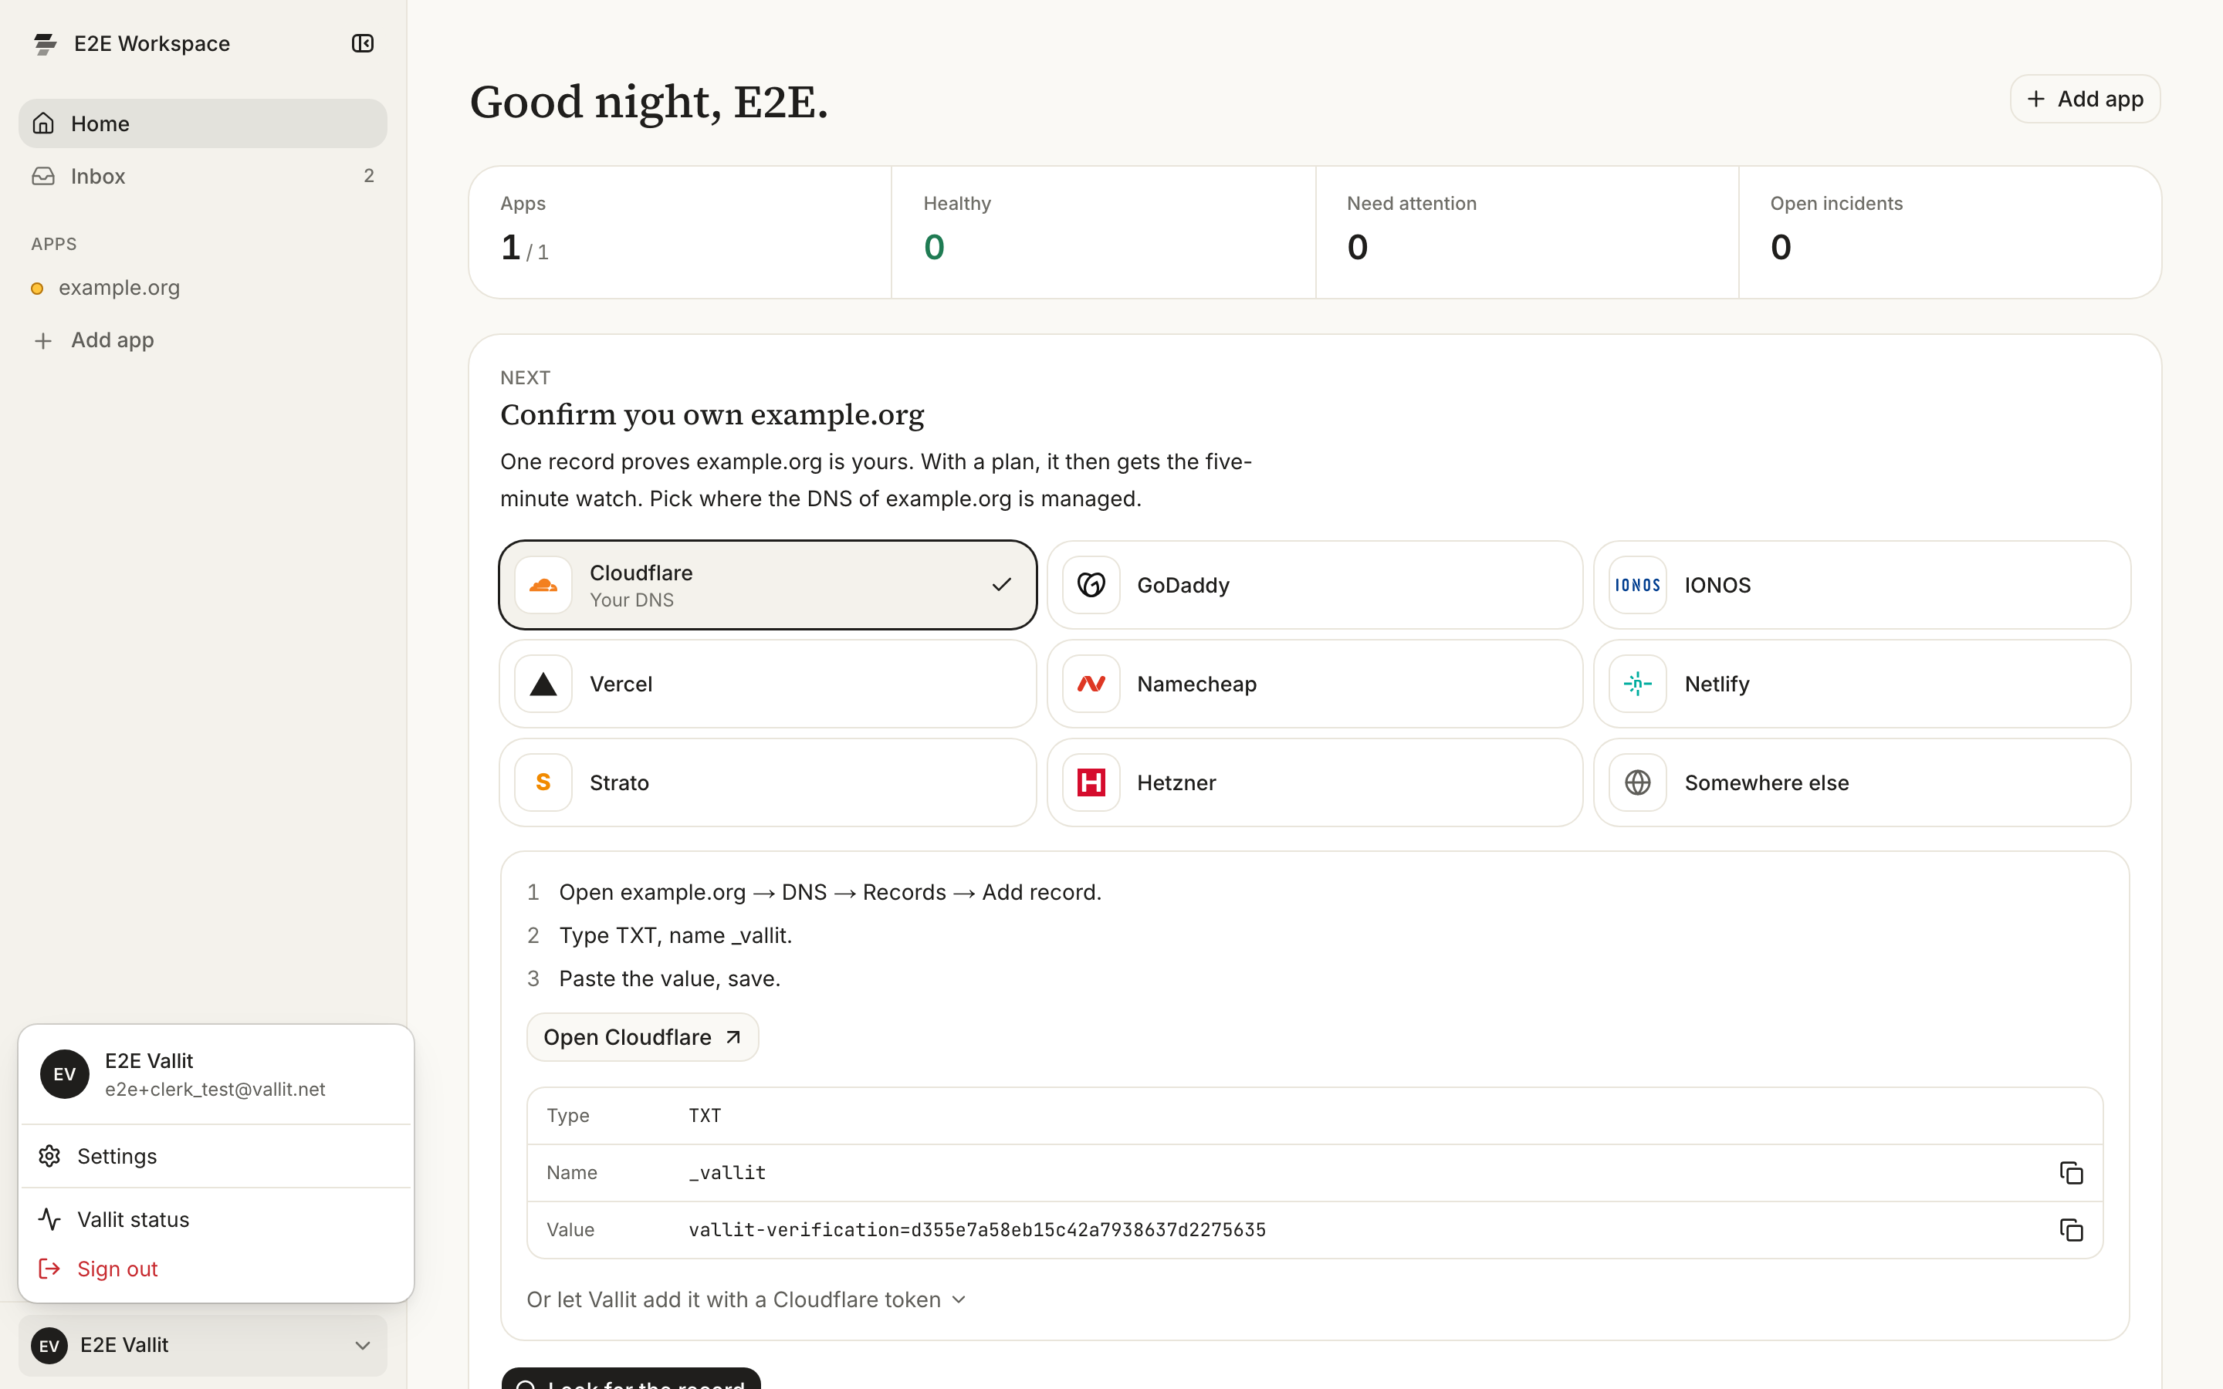This screenshot has height=1389, width=2223.
Task: Toggle the E2E Vallit account menu
Action: (x=202, y=1345)
